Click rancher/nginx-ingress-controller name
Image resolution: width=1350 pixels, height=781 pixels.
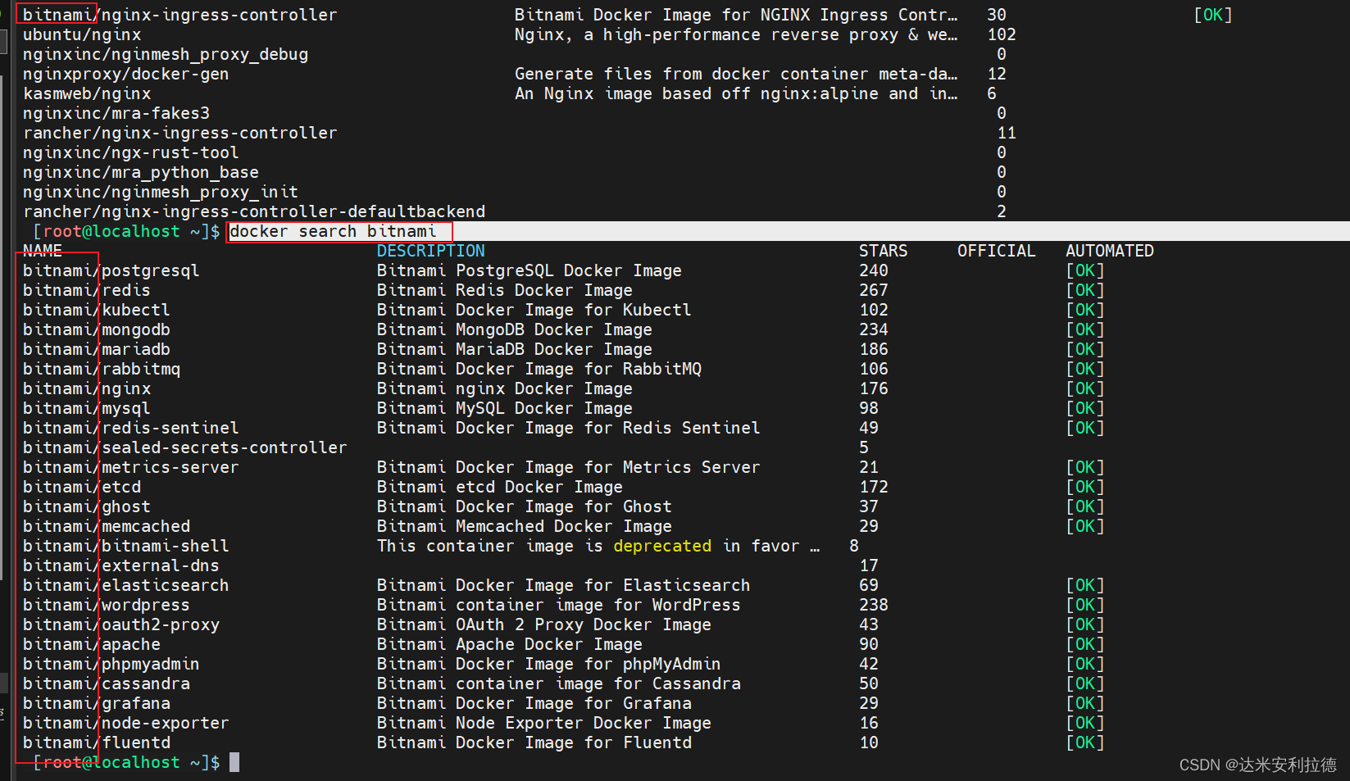tap(180, 133)
